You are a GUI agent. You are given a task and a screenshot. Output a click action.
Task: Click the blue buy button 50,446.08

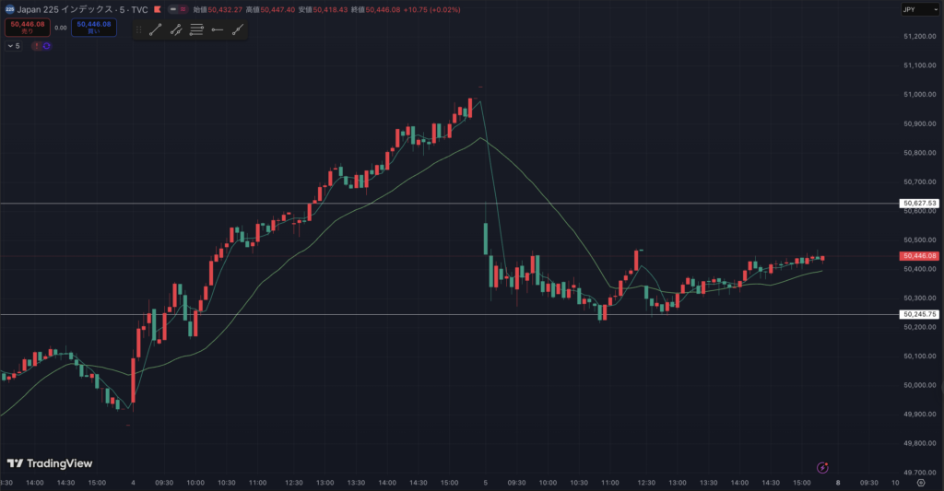[94, 28]
